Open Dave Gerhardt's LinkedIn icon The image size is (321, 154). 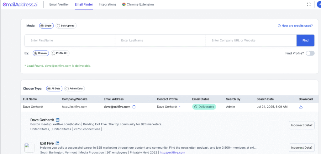pyautogui.click(x=58, y=120)
